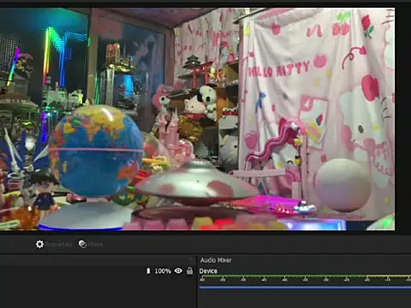Click the silver UFO in the preview
Image resolution: width=411 pixels, height=308 pixels.
(x=196, y=182)
